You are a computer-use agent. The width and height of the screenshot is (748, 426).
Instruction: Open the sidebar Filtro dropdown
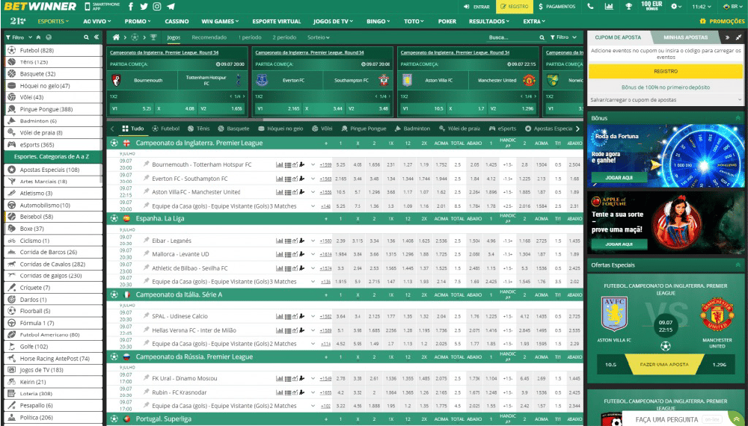tap(19, 37)
